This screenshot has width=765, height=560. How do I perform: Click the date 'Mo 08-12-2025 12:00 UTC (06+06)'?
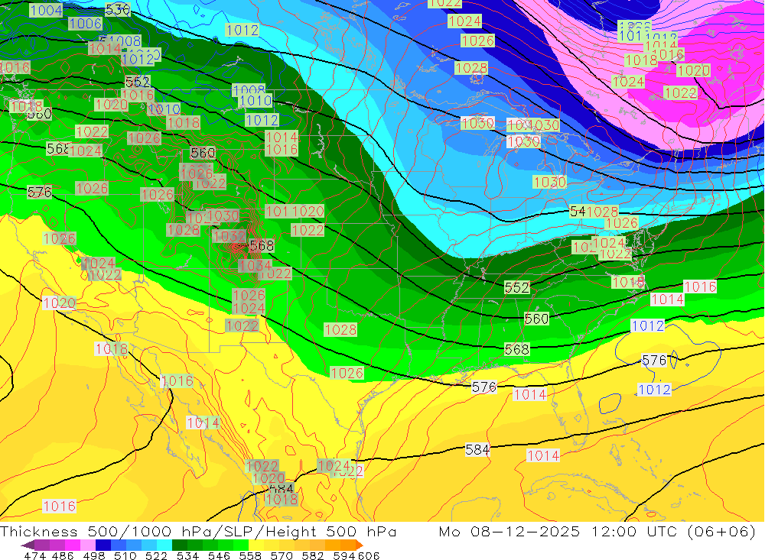pyautogui.click(x=597, y=531)
